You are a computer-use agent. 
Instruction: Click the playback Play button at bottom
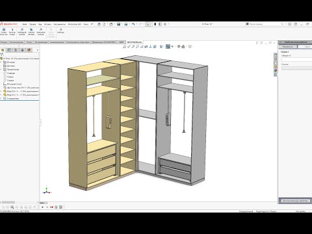coord(42,207)
